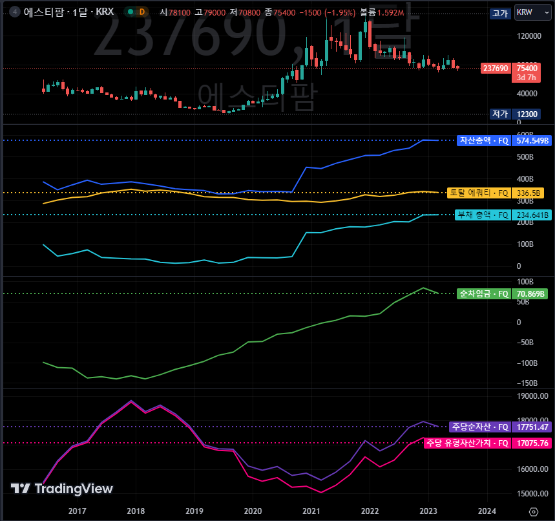The width and height of the screenshot is (555, 521).
Task: Click the 120000 price axis label
Action: coord(529,36)
